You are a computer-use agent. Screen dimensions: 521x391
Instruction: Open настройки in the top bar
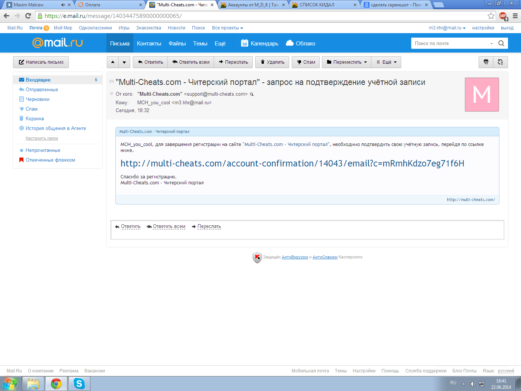483,28
